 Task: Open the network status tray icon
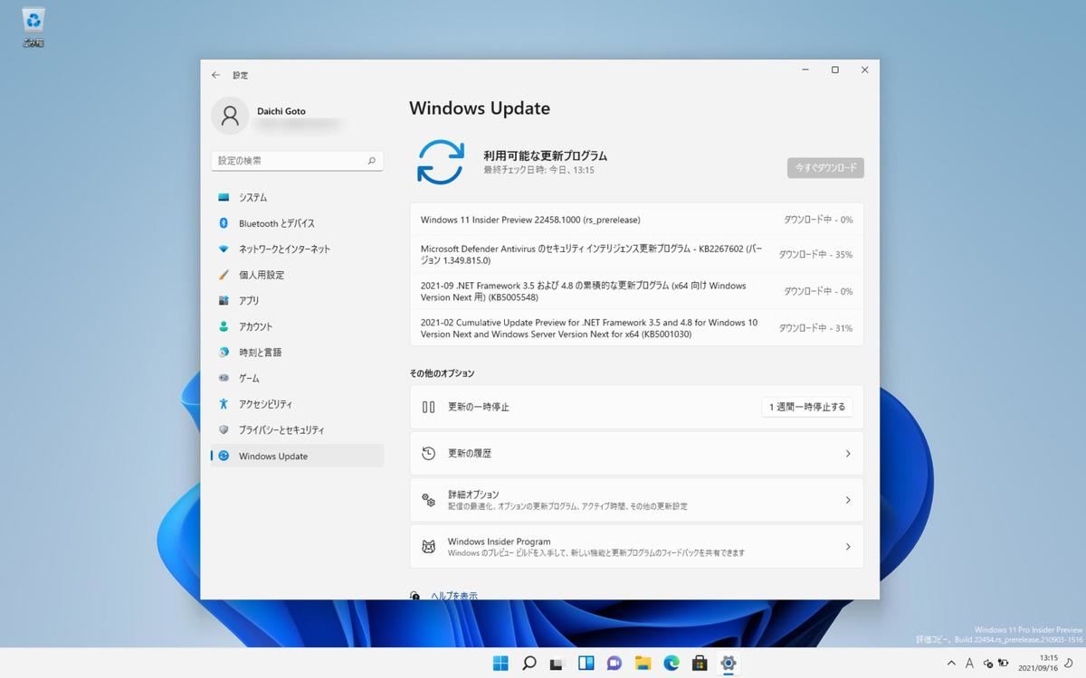click(987, 664)
